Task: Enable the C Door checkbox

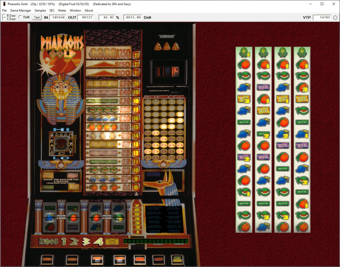Action: pyautogui.click(x=4, y=19)
